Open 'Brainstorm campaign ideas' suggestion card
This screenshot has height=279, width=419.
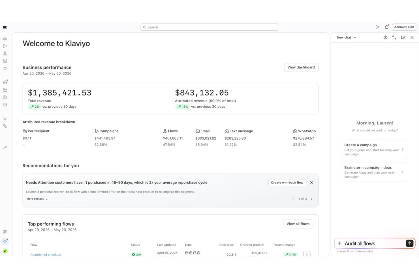click(375, 172)
